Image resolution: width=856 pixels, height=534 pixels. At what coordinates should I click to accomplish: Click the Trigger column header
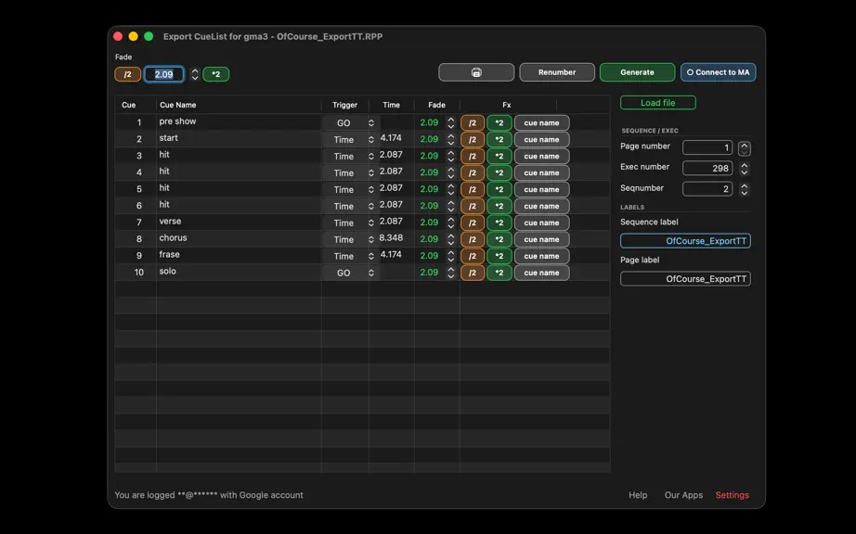coord(345,105)
